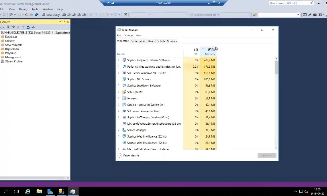The width and height of the screenshot is (327, 196).
Task: Click Find in Files toolbar icon
Action: click(255, 15)
